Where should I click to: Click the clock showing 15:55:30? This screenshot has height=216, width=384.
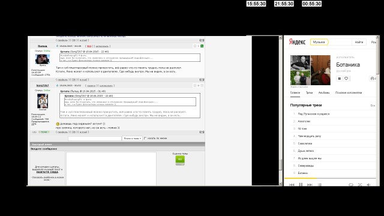[256, 4]
